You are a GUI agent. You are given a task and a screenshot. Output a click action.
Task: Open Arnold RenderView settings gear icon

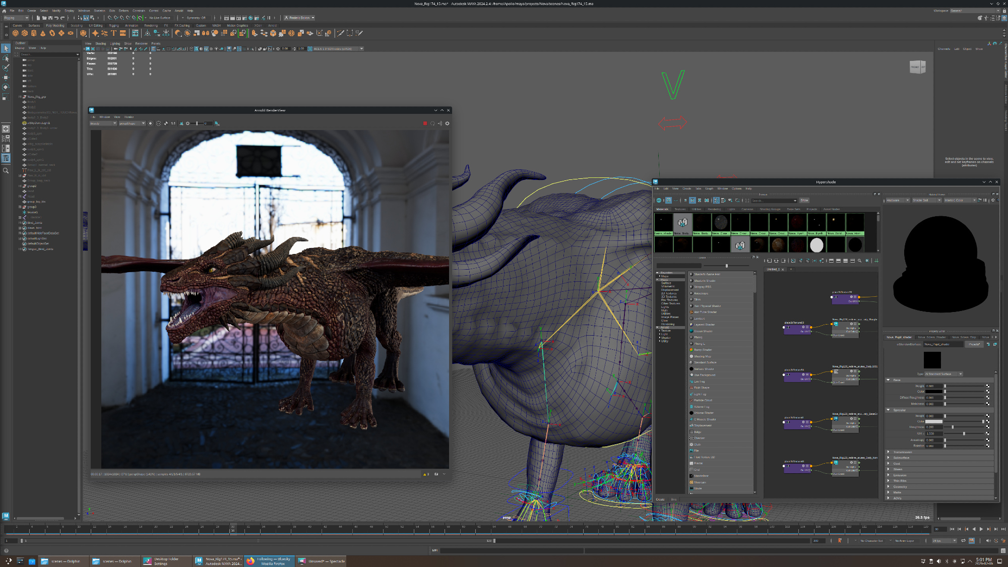click(x=447, y=123)
